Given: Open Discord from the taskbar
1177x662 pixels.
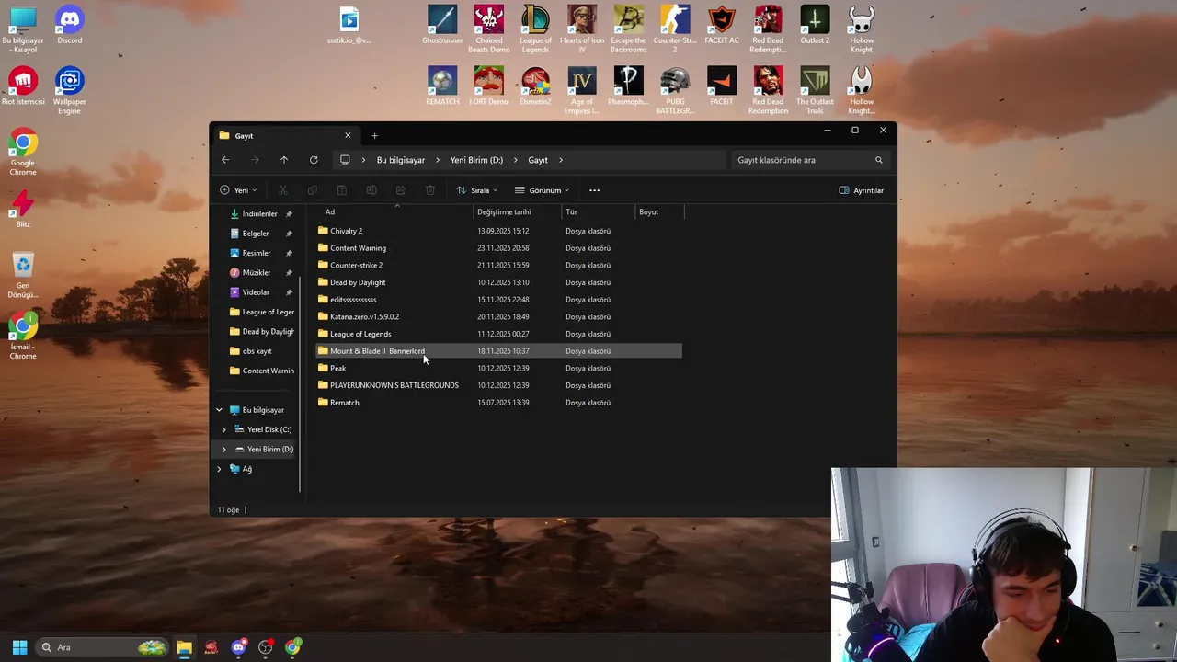Looking at the screenshot, I should pos(238,647).
